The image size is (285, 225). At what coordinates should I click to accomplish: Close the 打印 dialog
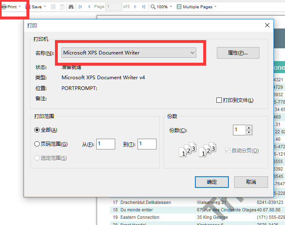point(267,25)
